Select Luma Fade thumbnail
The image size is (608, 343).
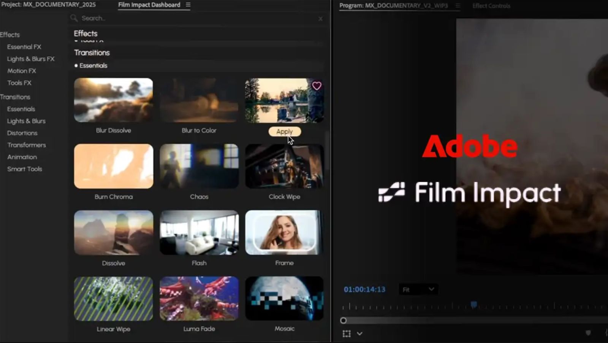199,299
